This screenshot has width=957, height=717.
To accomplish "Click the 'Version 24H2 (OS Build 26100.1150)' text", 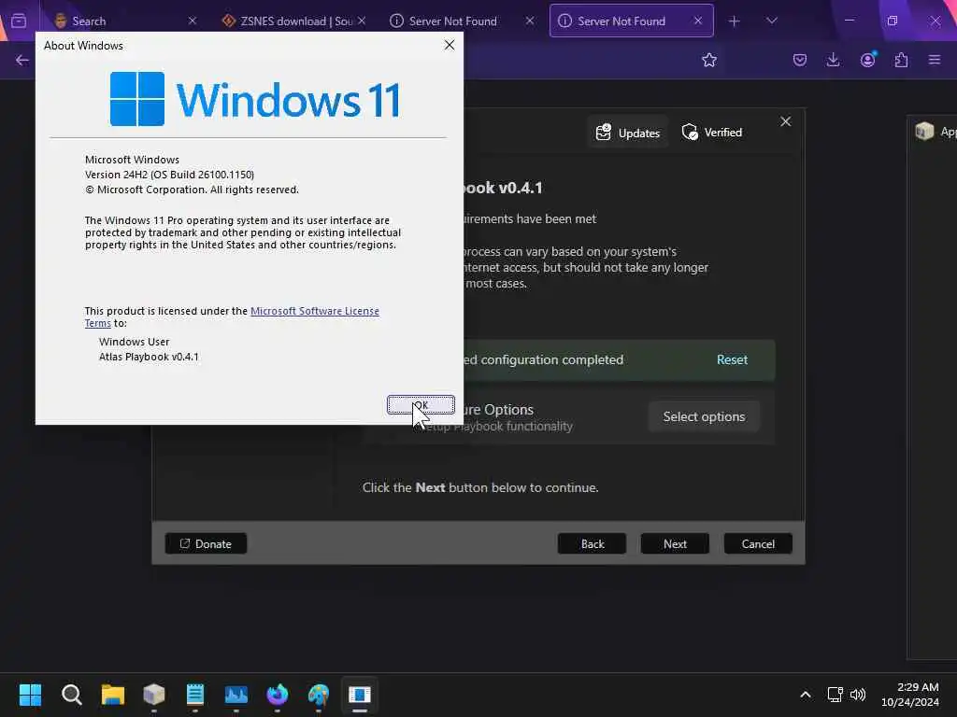I will tap(170, 175).
